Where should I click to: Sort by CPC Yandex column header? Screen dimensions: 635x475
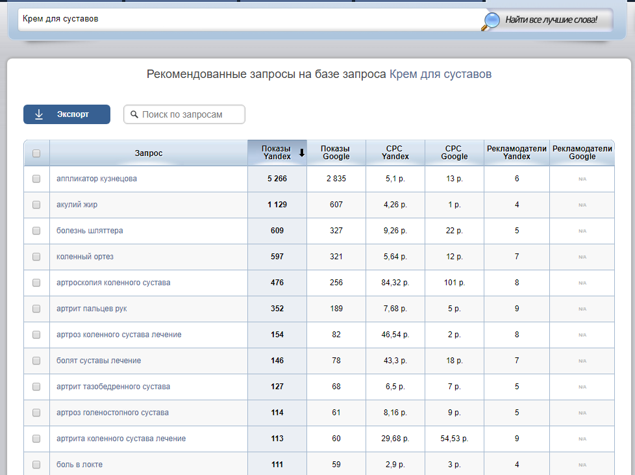[x=395, y=153]
